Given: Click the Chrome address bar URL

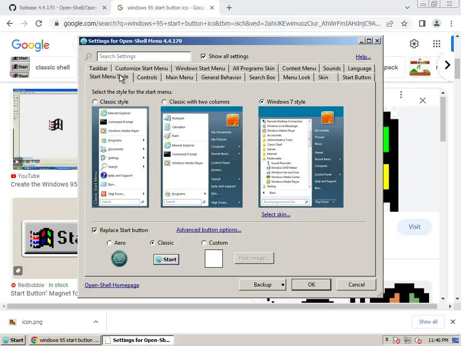Looking at the screenshot, I should [x=222, y=23].
